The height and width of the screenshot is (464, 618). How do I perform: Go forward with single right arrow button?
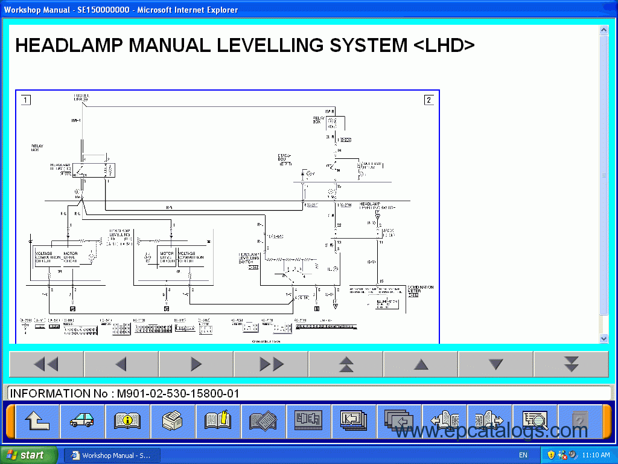pyautogui.click(x=196, y=364)
